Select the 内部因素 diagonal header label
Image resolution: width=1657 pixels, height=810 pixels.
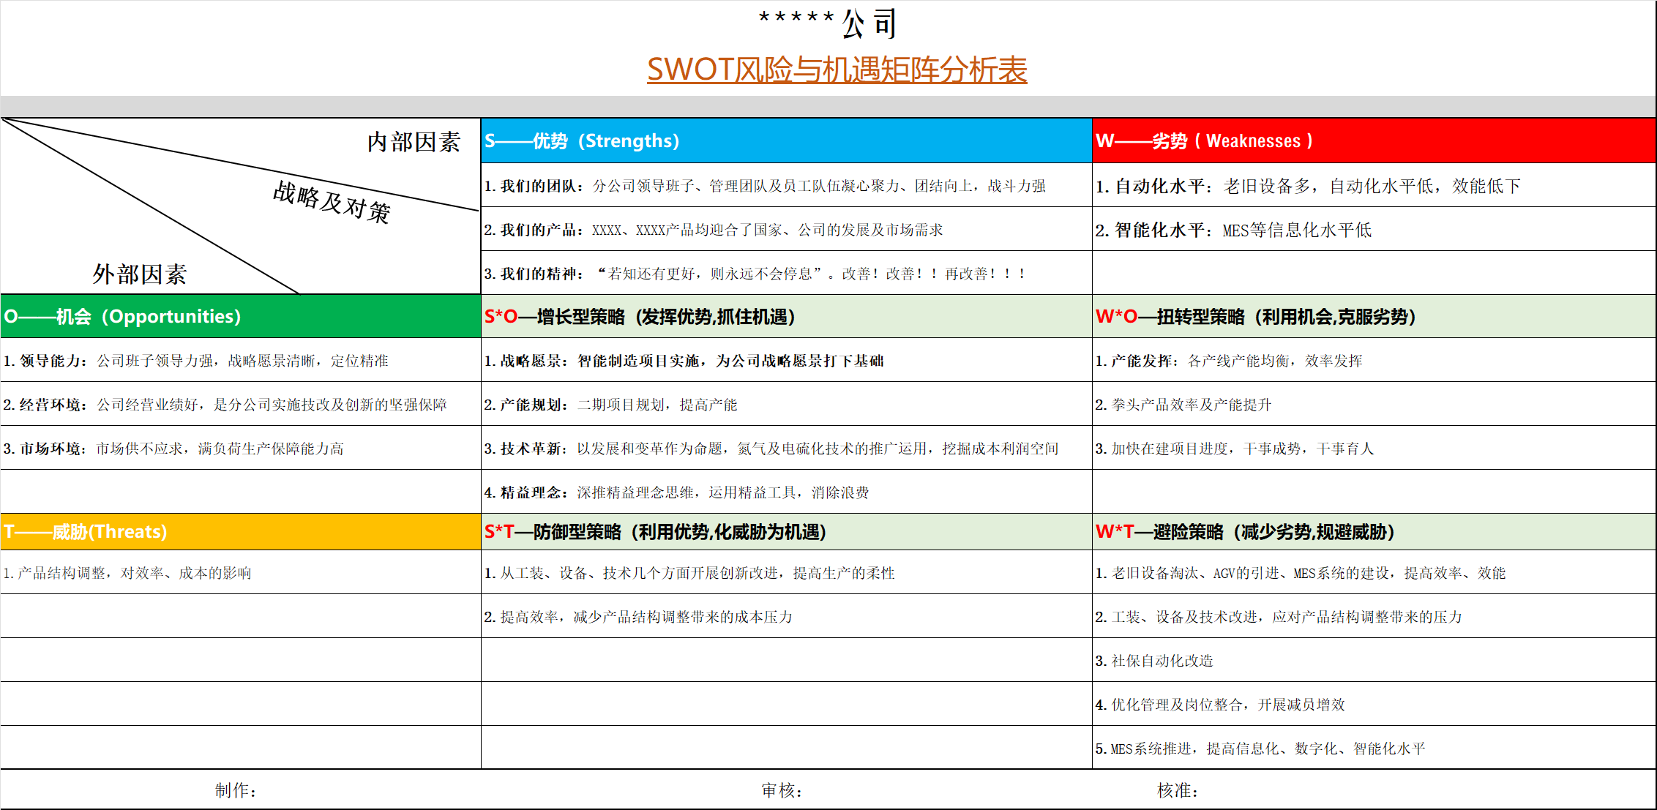(414, 142)
